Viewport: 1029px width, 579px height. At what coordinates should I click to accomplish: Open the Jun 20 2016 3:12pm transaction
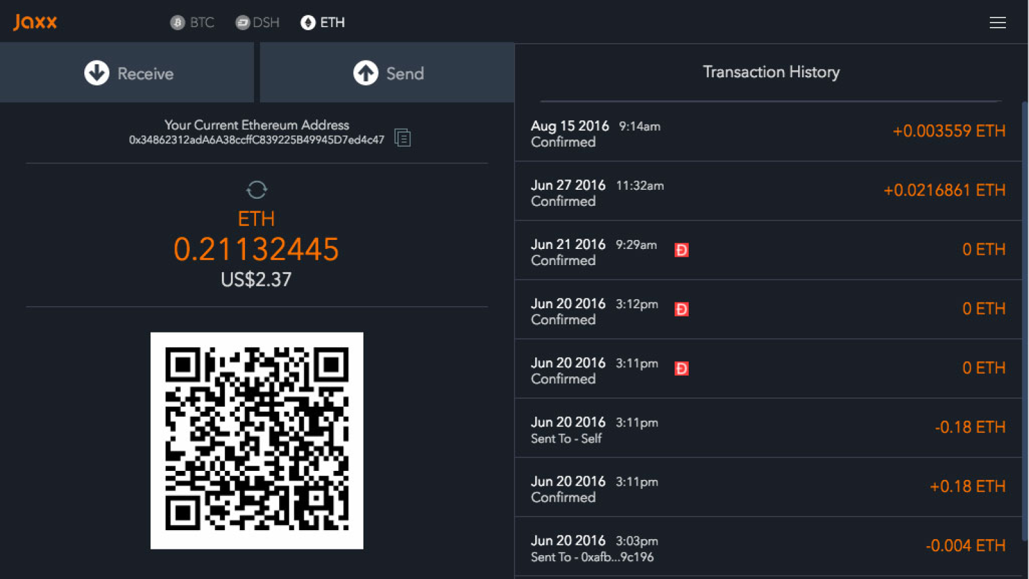(768, 309)
